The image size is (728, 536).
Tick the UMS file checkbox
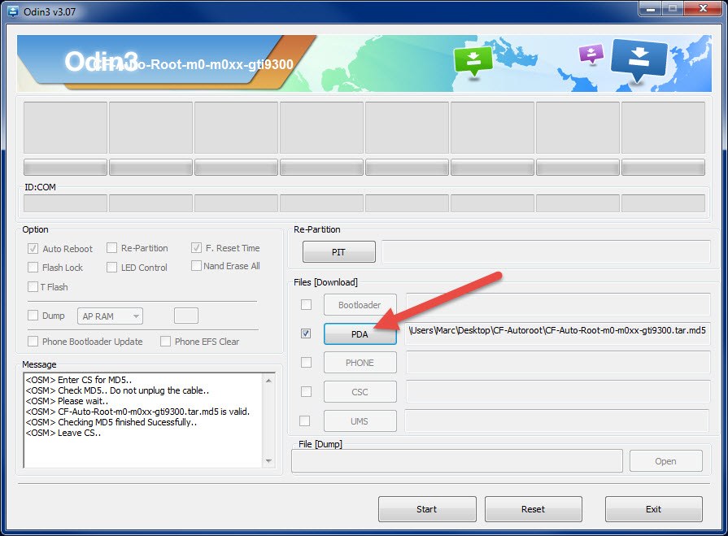tap(305, 421)
